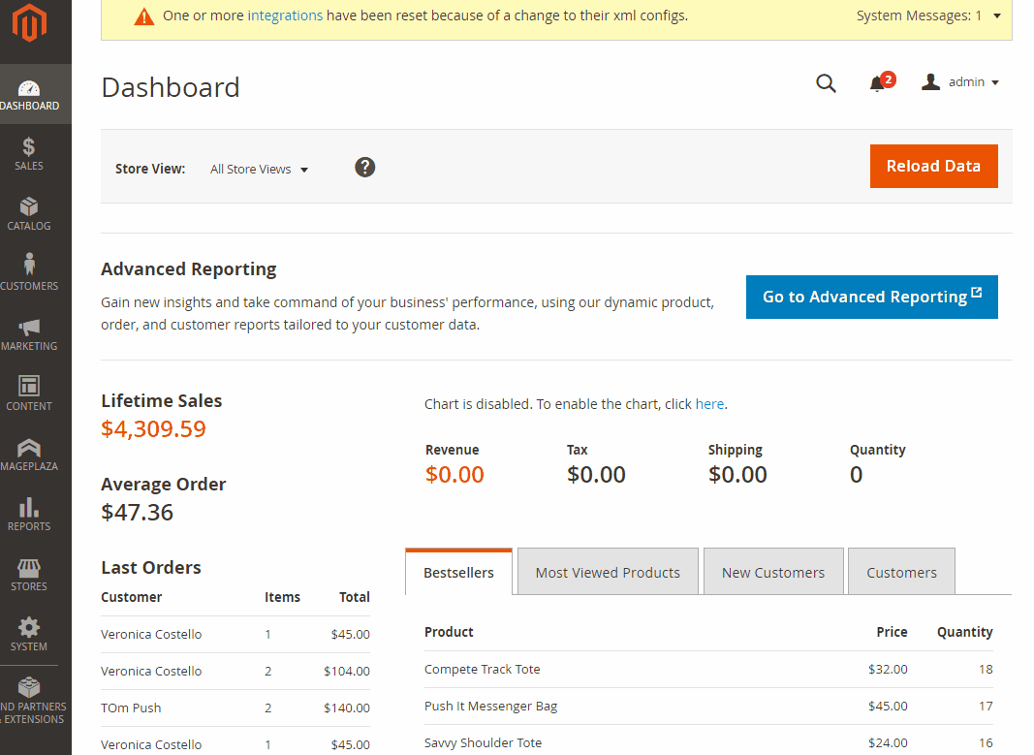
Task: Open the Content sidebar menu
Action: pyautogui.click(x=29, y=393)
